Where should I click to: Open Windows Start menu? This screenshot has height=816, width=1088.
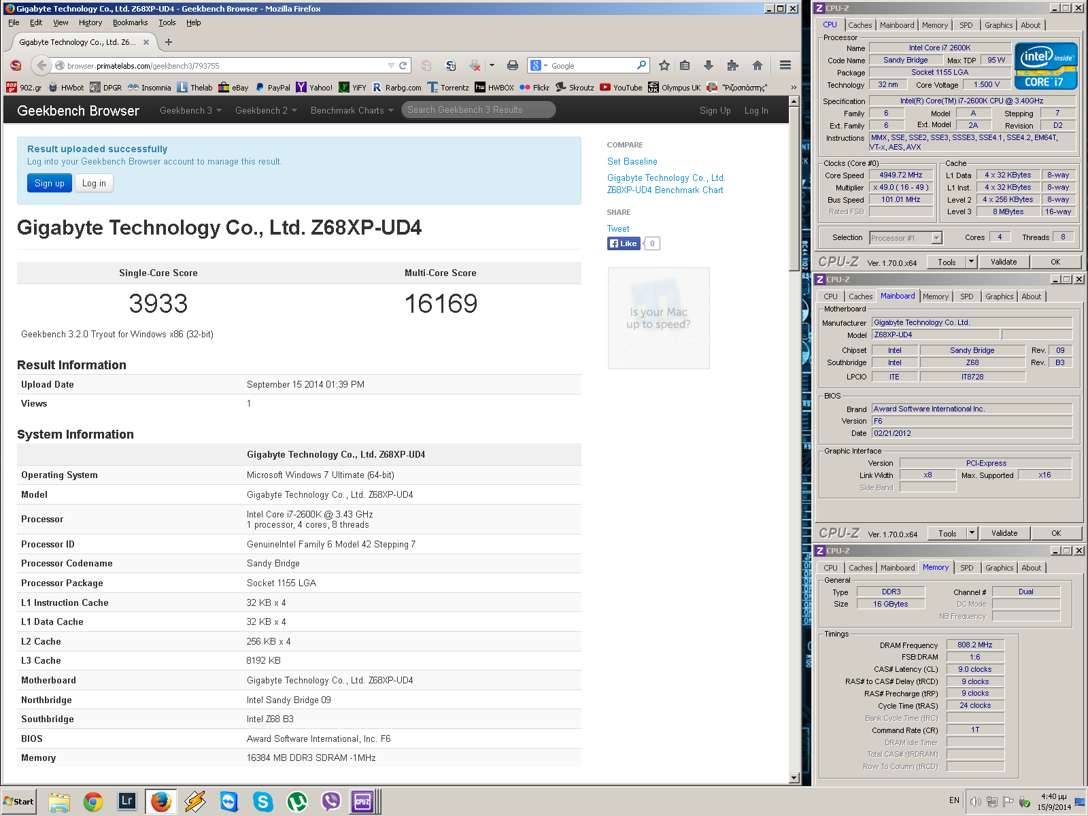(x=19, y=802)
